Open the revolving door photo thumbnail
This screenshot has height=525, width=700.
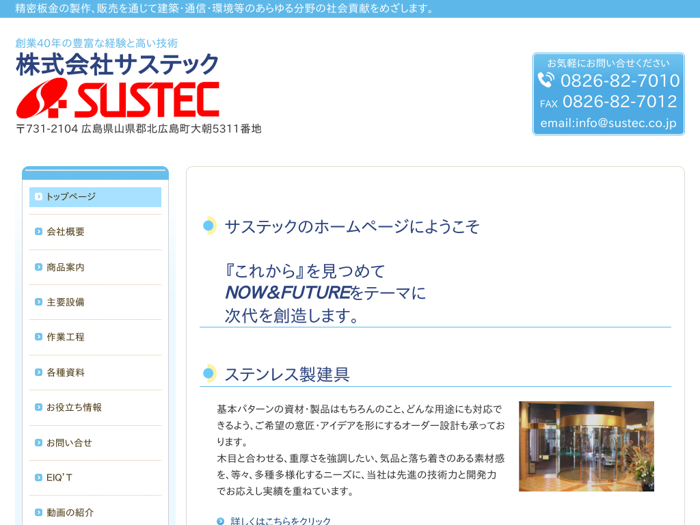[x=586, y=446]
